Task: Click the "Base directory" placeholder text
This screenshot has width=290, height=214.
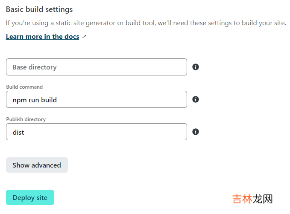Action: pos(35,67)
